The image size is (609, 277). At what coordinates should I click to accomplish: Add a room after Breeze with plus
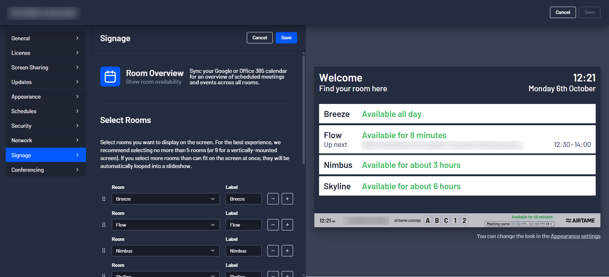pyautogui.click(x=287, y=199)
